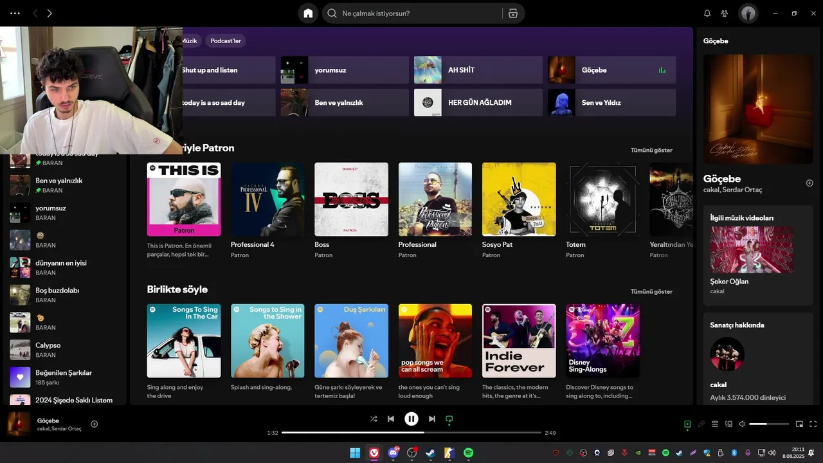
Task: Open Beğenilen Şarkılar liked songs
Action: [x=64, y=377]
